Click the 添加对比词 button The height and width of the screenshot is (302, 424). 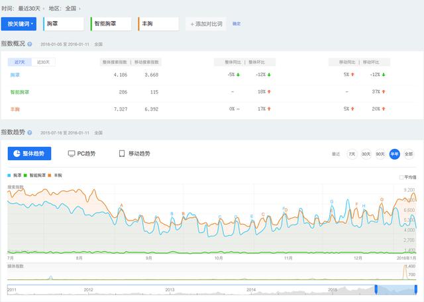206,24
